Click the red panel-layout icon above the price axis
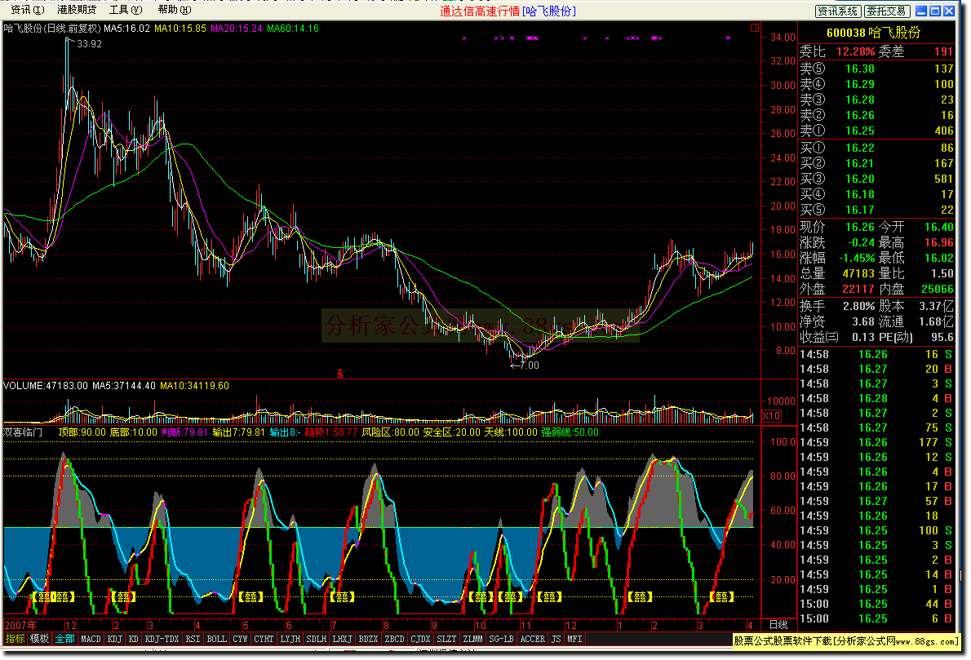 [754, 28]
